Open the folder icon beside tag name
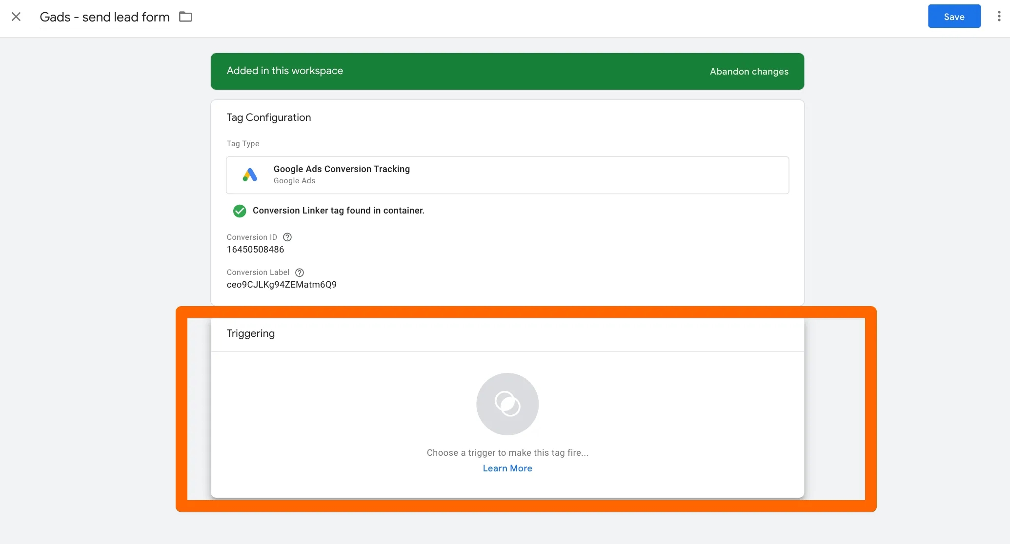Screen dimensions: 1010x544 pyautogui.click(x=185, y=17)
